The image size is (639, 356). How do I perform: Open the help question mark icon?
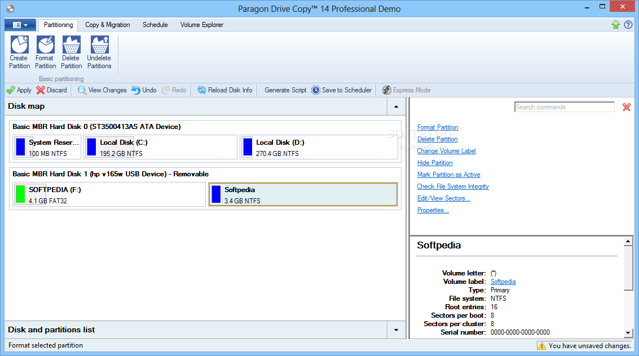[628, 25]
